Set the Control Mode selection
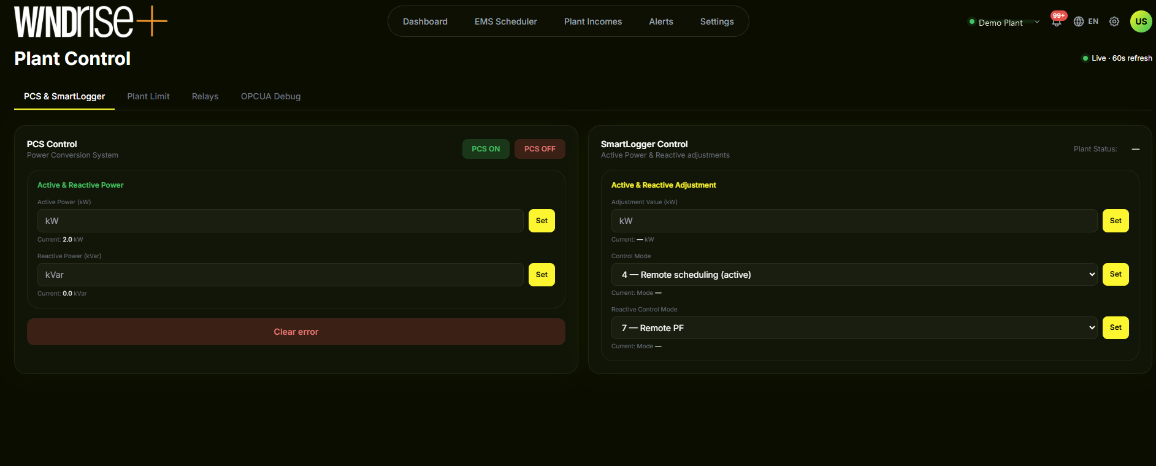 click(x=1116, y=274)
